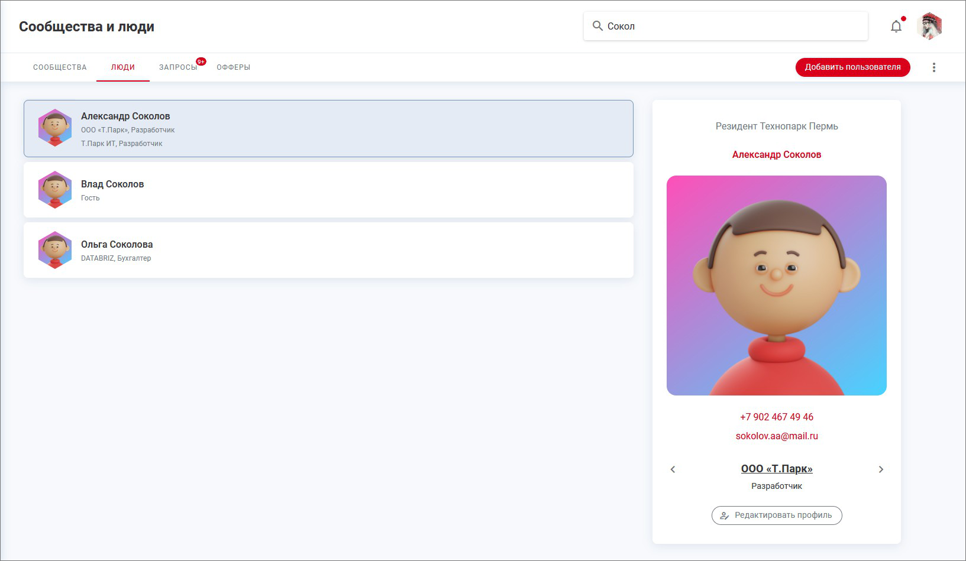Open the user profile avatar menu
966x561 pixels.
[929, 27]
